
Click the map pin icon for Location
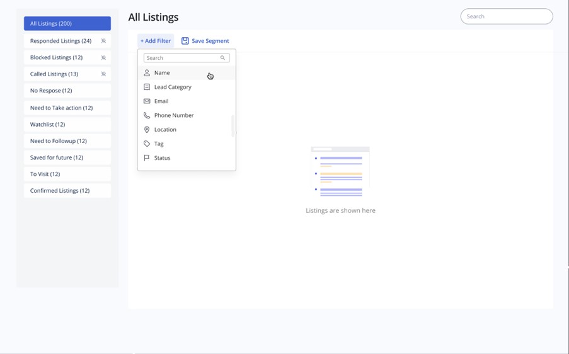147,130
